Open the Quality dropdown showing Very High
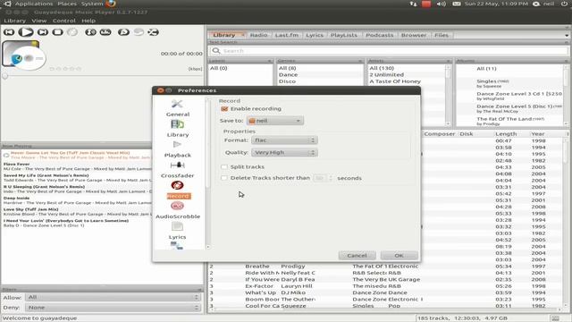 click(284, 153)
